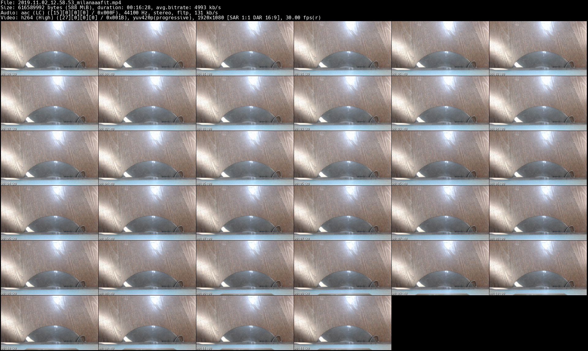Open the frame timestamped 00:02:40

(x=147, y=103)
